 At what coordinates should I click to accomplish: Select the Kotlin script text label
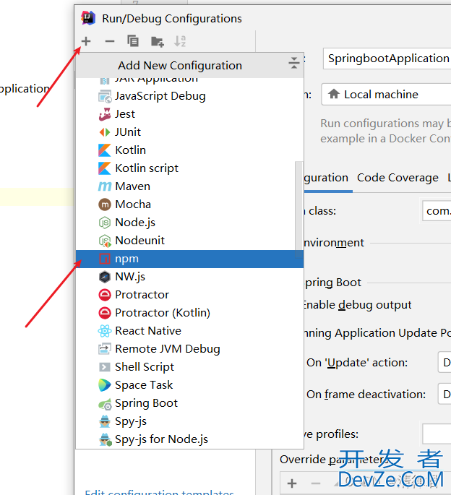pyautogui.click(x=147, y=168)
